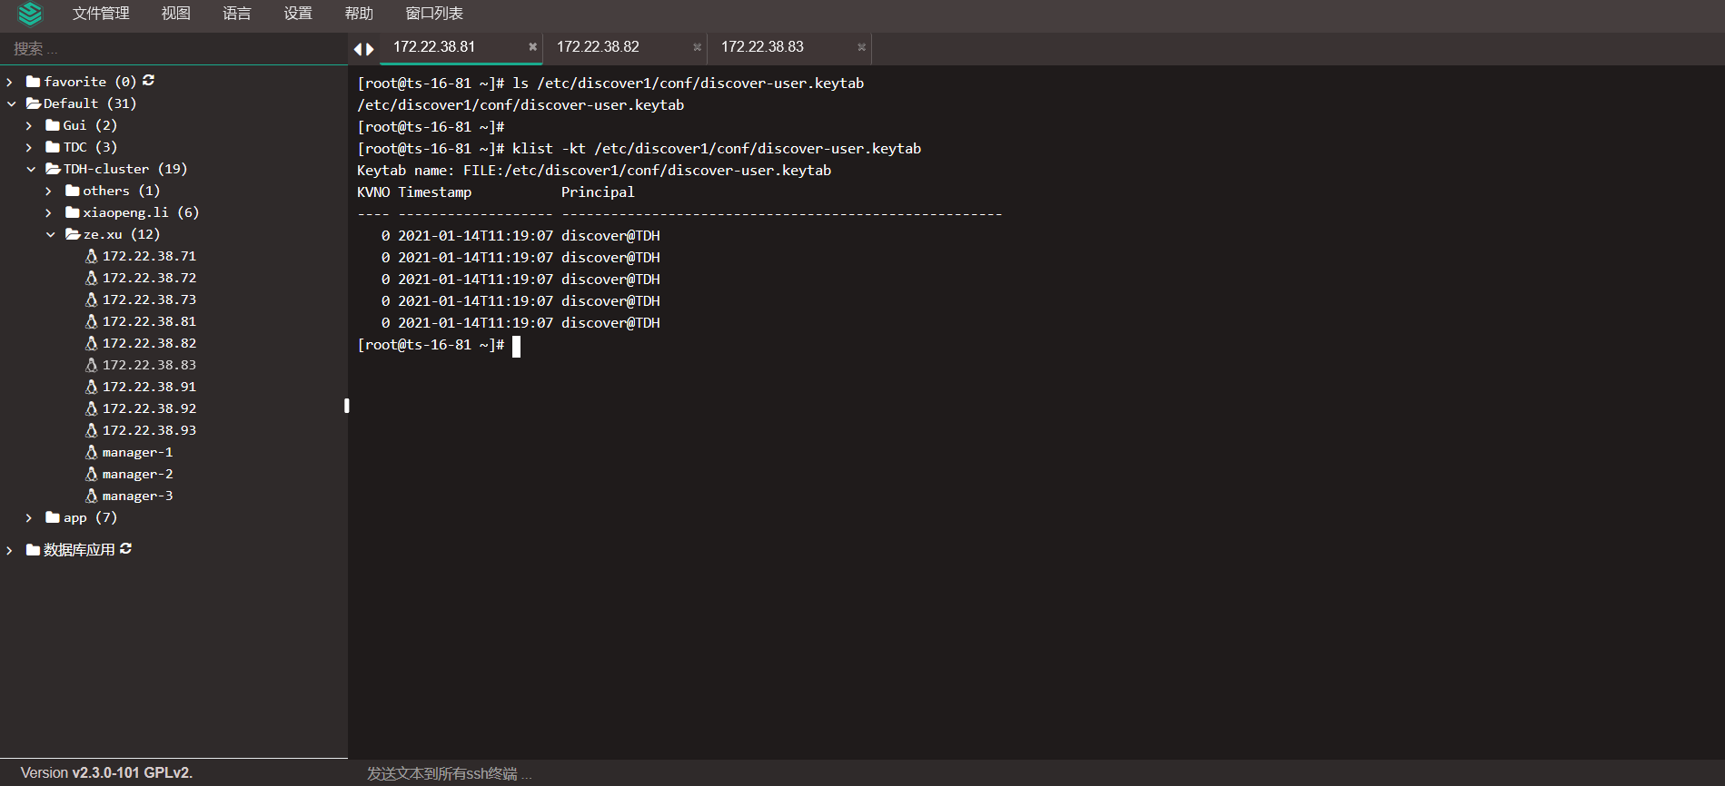Open the 窗口列表 menu
Viewport: 1725px width, 786px height.
tap(433, 14)
